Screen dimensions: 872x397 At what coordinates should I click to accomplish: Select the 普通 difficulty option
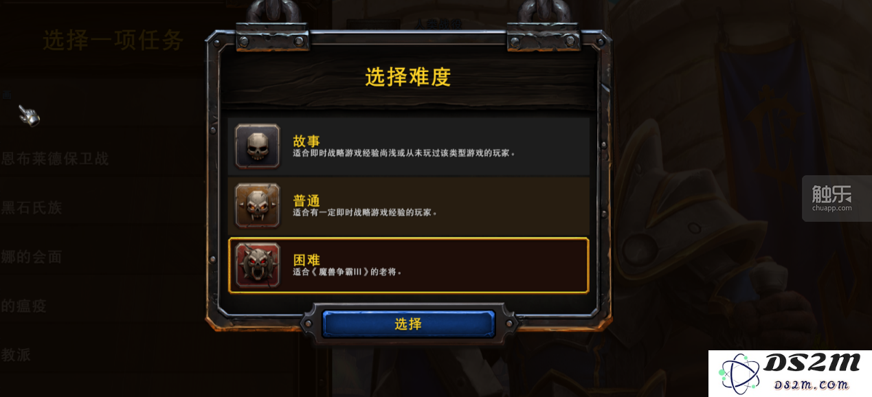click(408, 205)
